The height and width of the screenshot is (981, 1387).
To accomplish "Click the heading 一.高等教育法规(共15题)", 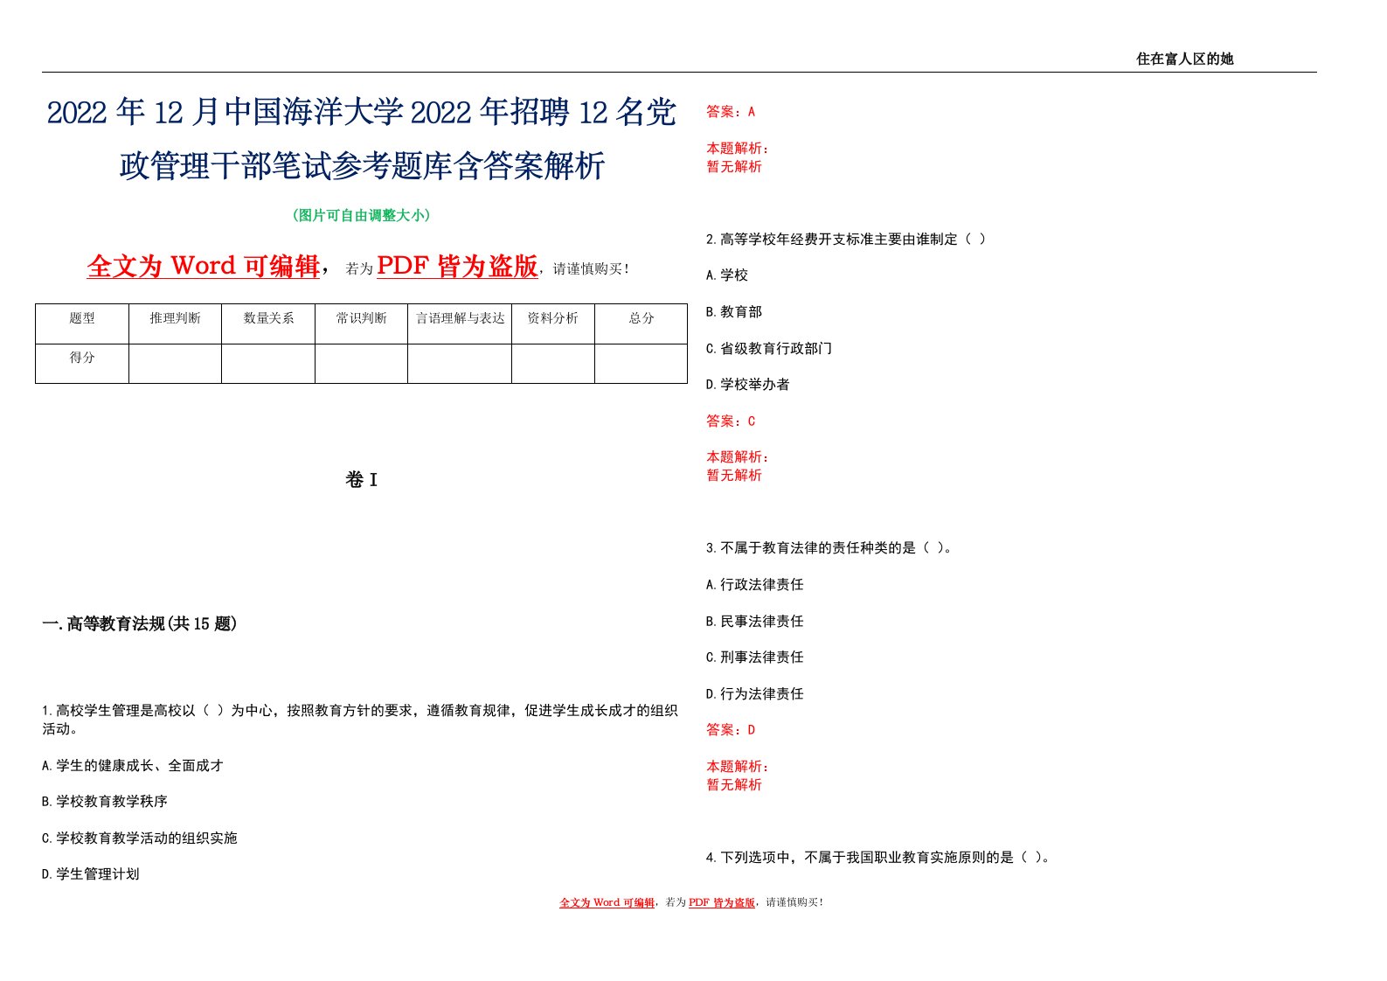I will [140, 623].
